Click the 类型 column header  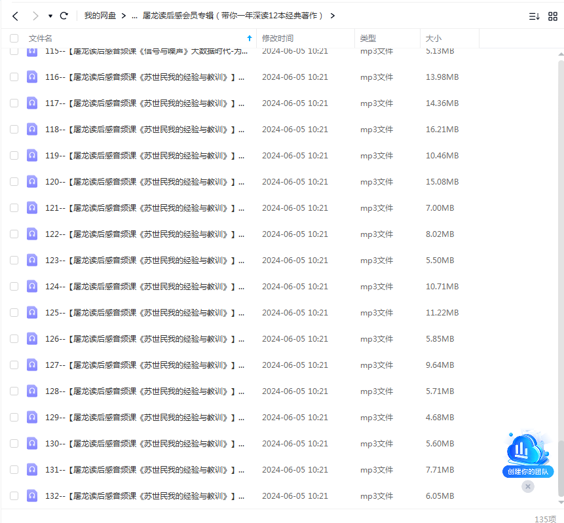pos(368,38)
